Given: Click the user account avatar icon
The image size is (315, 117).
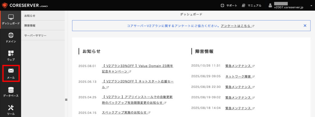Looking at the screenshot, I should coord(270,6).
